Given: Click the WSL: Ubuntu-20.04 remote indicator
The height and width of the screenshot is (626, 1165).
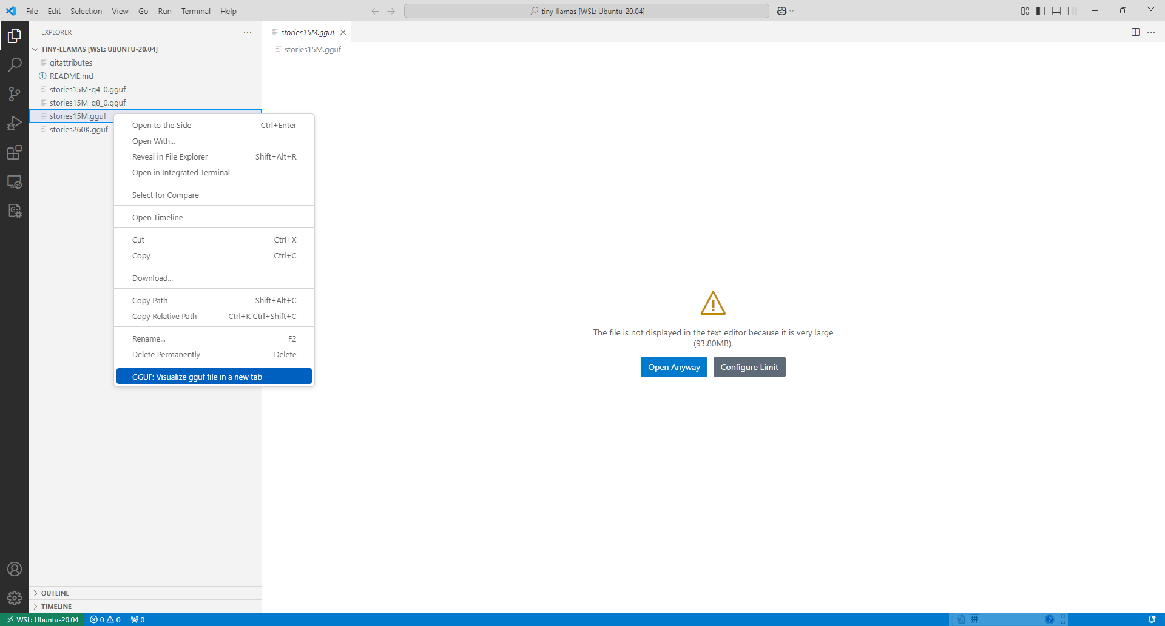Looking at the screenshot, I should (42, 619).
